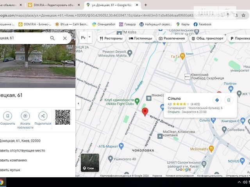Open the travel mode dropdown arrow
Screen dimensions: 250x187
coord(89,37)
